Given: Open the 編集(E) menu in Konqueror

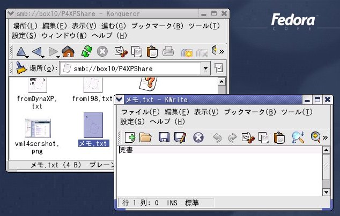Looking at the screenshot, I should 55,26.
